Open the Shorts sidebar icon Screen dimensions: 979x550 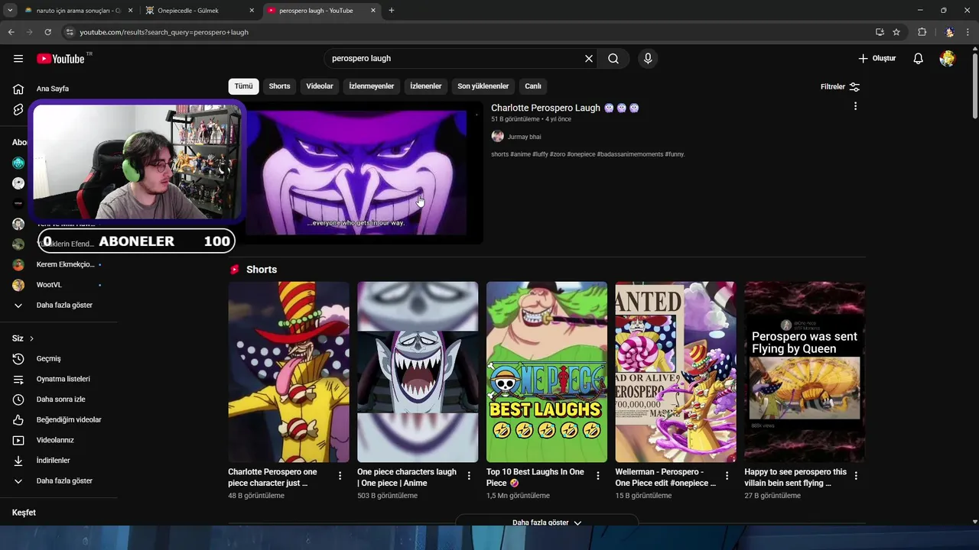pyautogui.click(x=18, y=109)
